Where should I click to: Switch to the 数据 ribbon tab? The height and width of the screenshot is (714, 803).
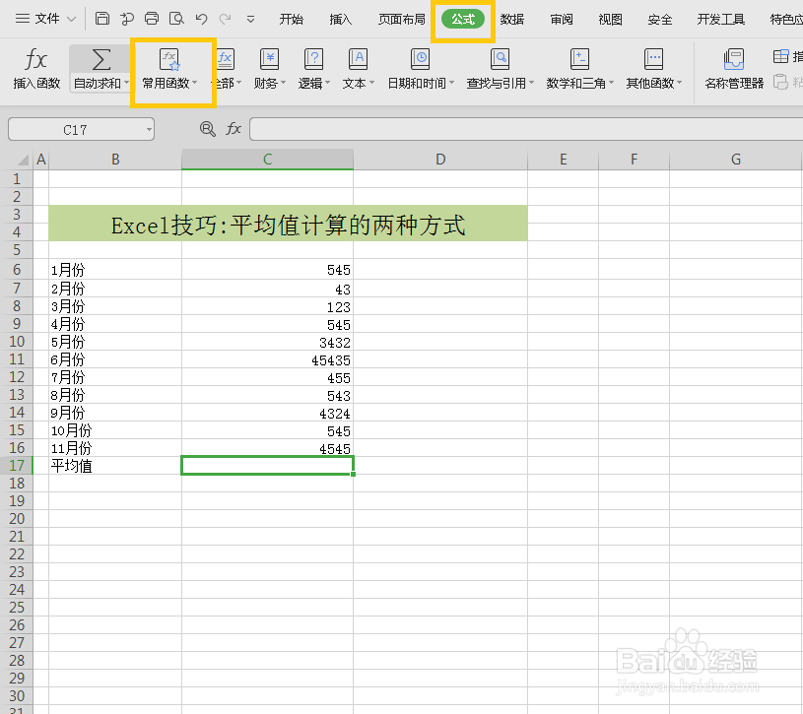pos(514,18)
